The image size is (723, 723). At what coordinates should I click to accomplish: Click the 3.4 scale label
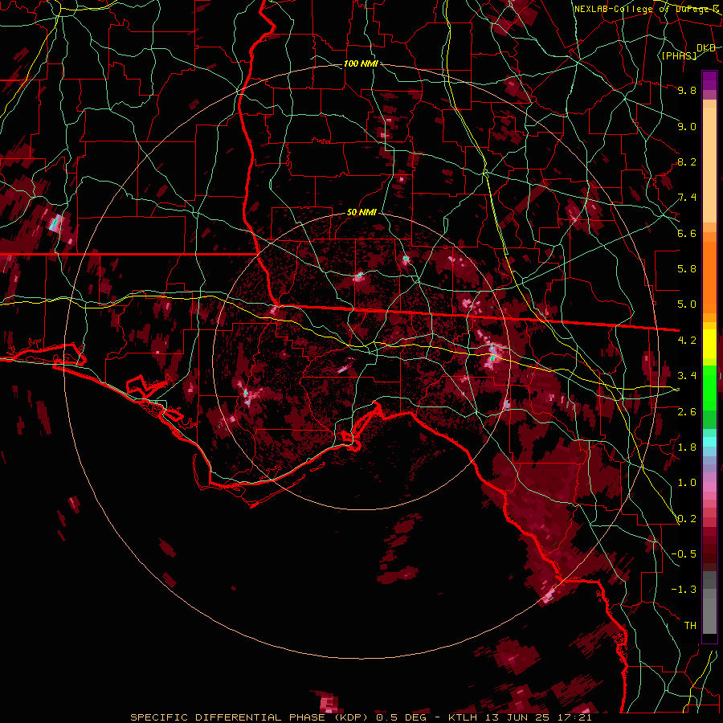(x=687, y=376)
